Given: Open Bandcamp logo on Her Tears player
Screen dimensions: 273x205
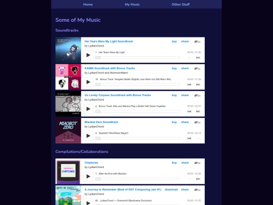Looking at the screenshot, I should tap(198, 42).
